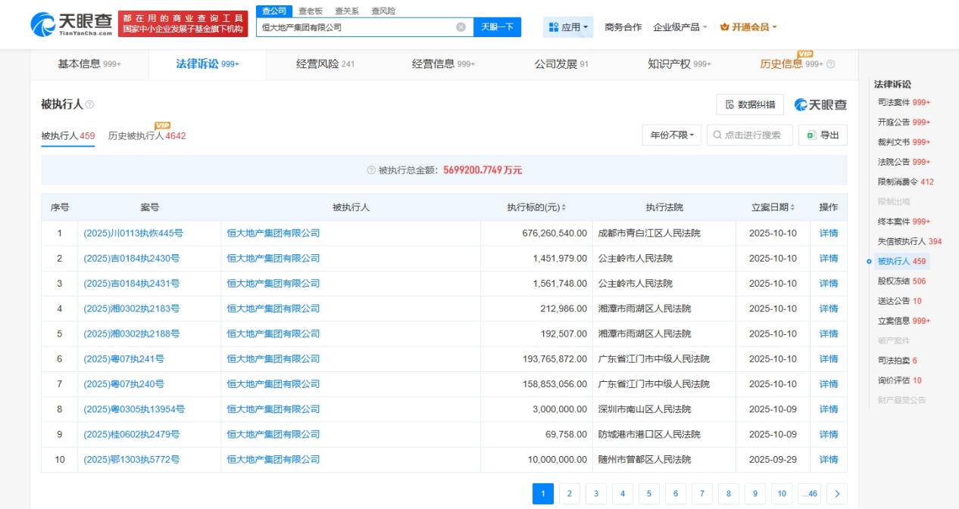Screen dimensions: 959x509
Task: Open case link (2025)粤07执241号
Action: (x=123, y=359)
